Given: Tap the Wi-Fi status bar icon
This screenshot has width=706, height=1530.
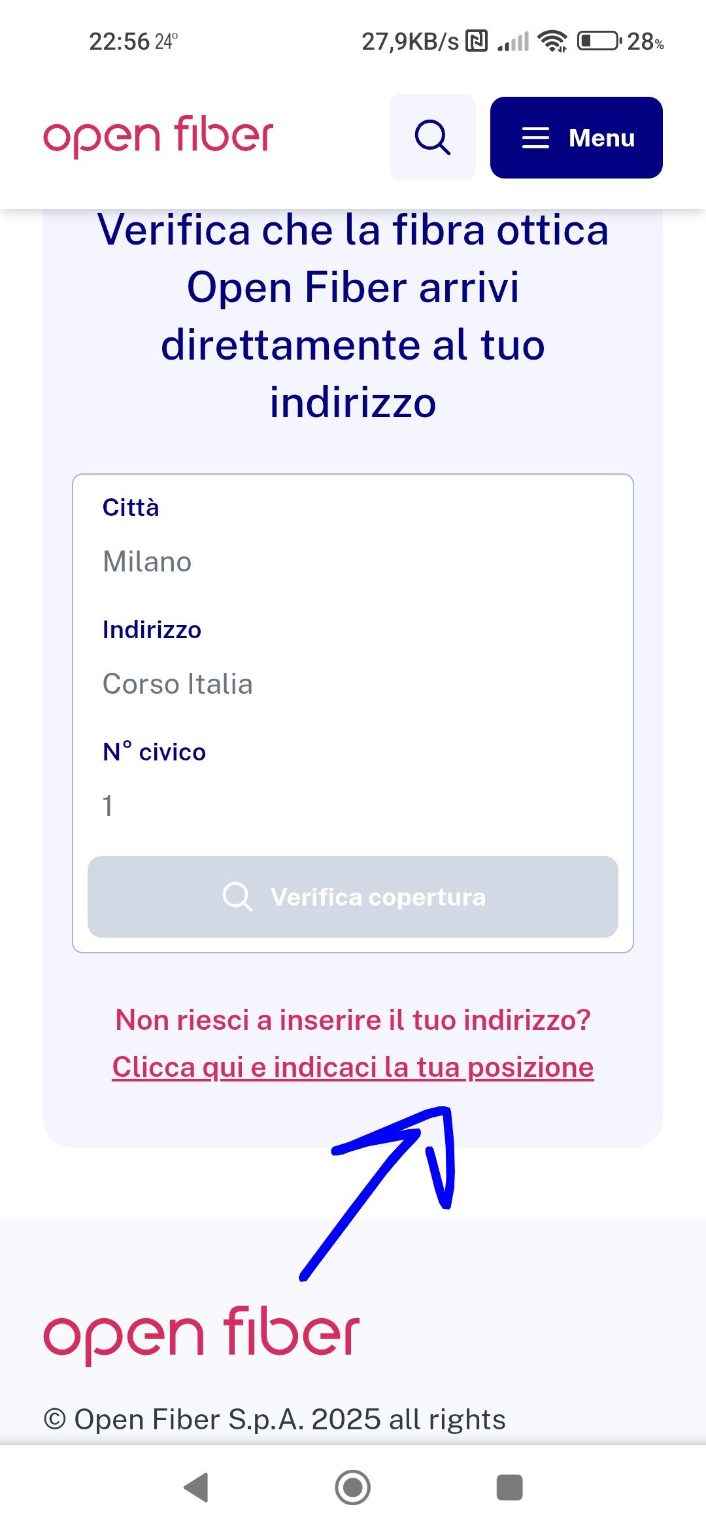Looking at the screenshot, I should 552,41.
